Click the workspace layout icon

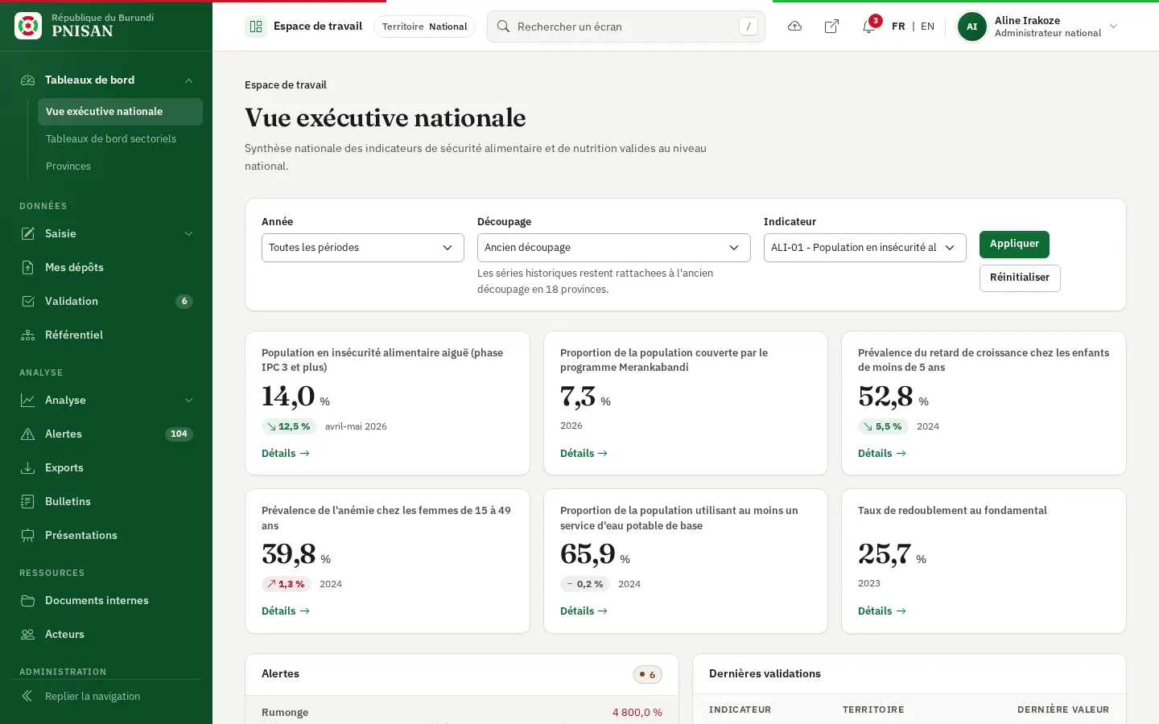[x=256, y=27]
